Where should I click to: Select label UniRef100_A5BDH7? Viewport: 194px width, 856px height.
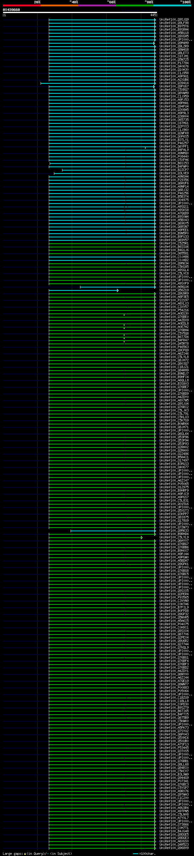point(174,561)
